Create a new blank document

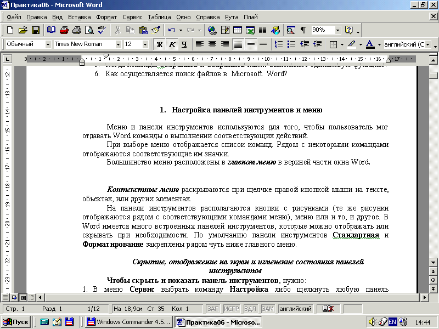(10, 30)
